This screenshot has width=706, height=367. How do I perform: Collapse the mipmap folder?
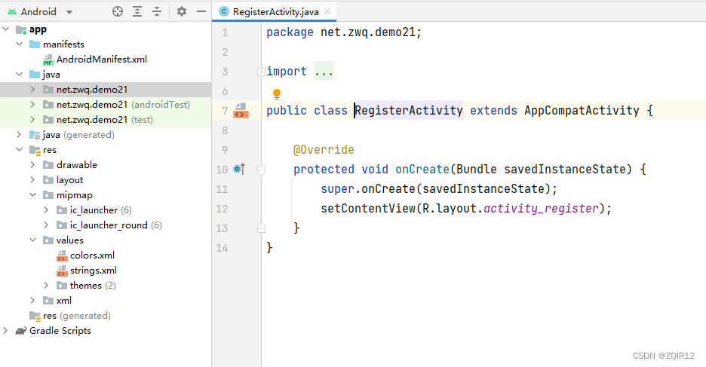tap(32, 194)
